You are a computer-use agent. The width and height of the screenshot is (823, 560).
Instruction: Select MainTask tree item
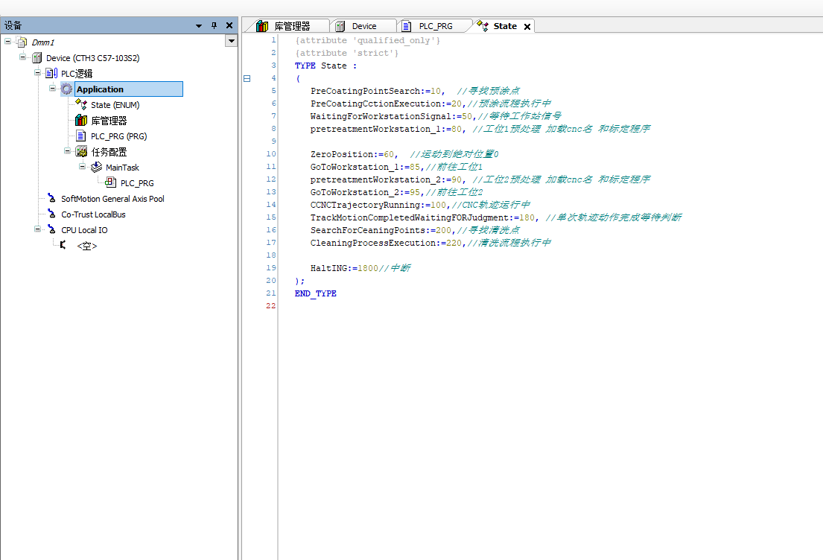[x=122, y=168]
